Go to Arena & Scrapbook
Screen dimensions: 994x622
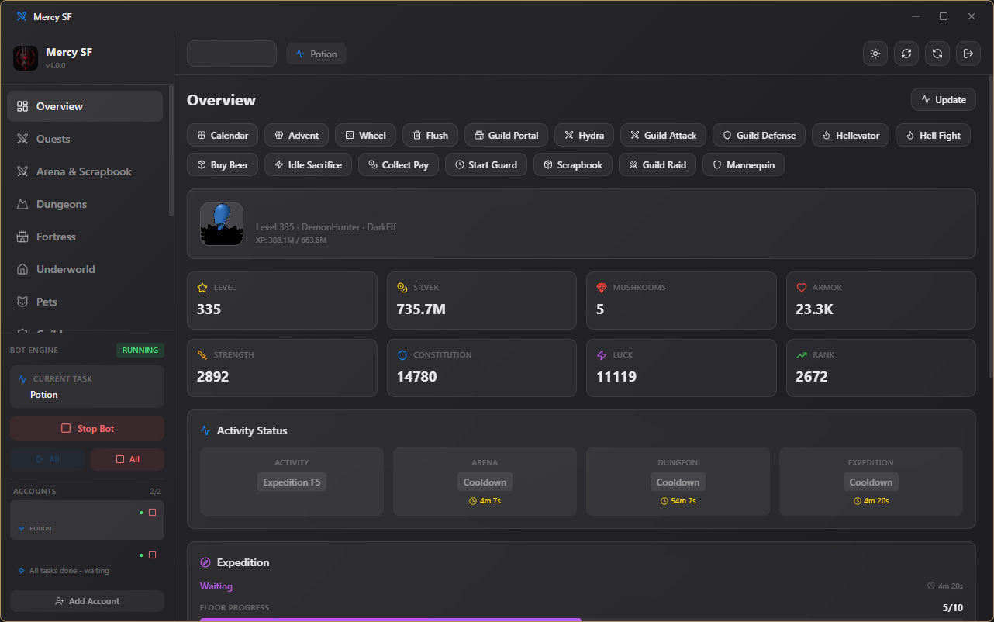click(x=85, y=171)
